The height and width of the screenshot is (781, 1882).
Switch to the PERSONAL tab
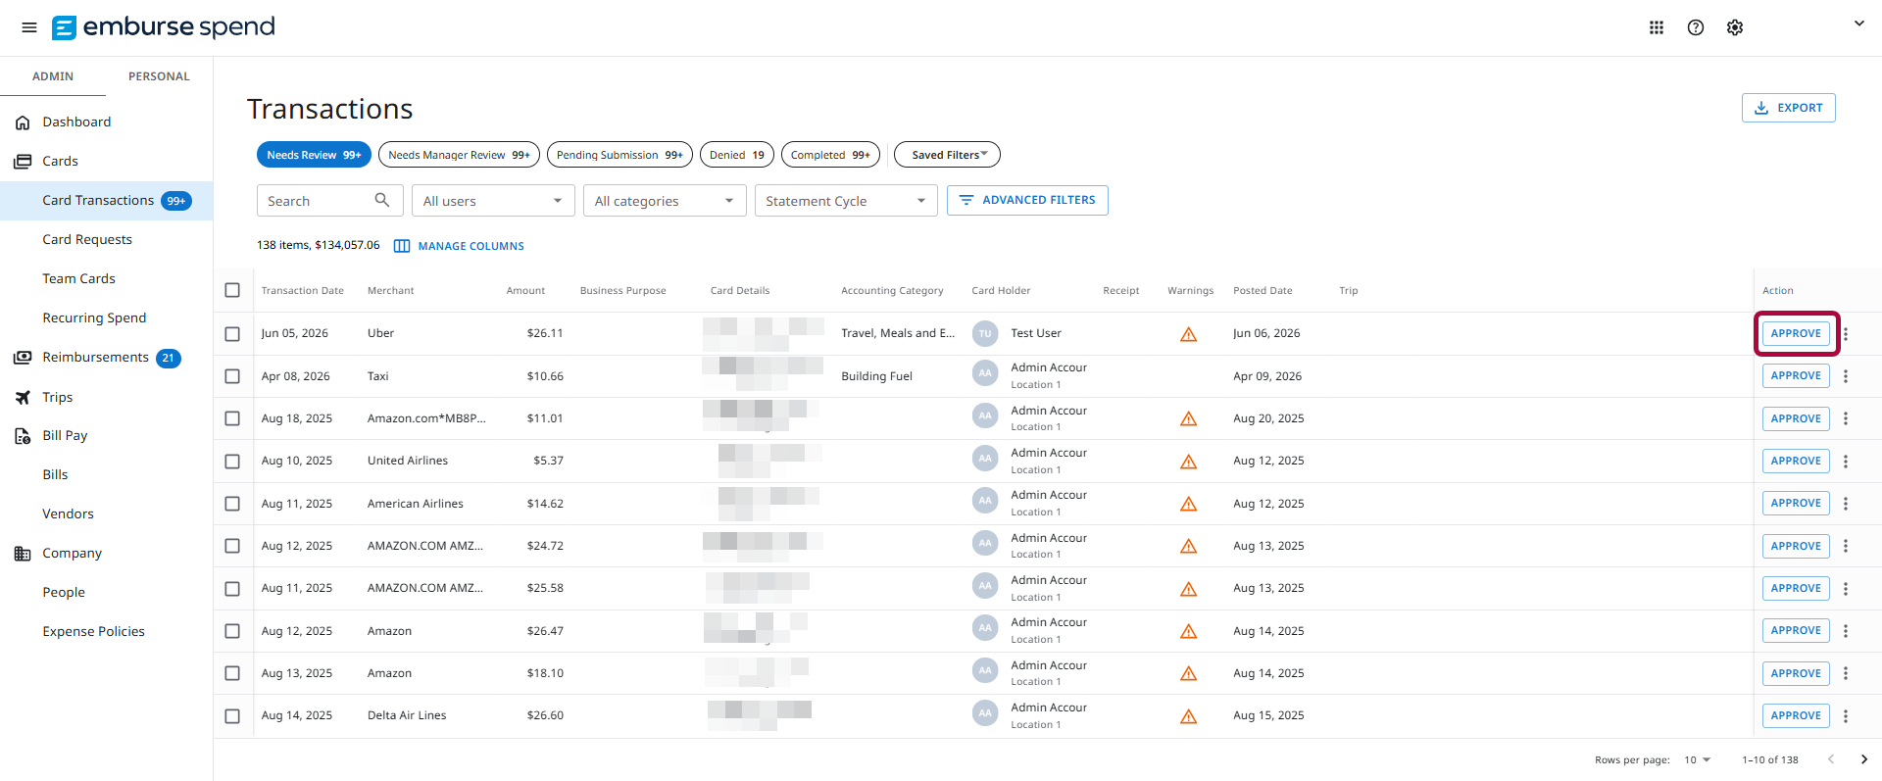[159, 76]
